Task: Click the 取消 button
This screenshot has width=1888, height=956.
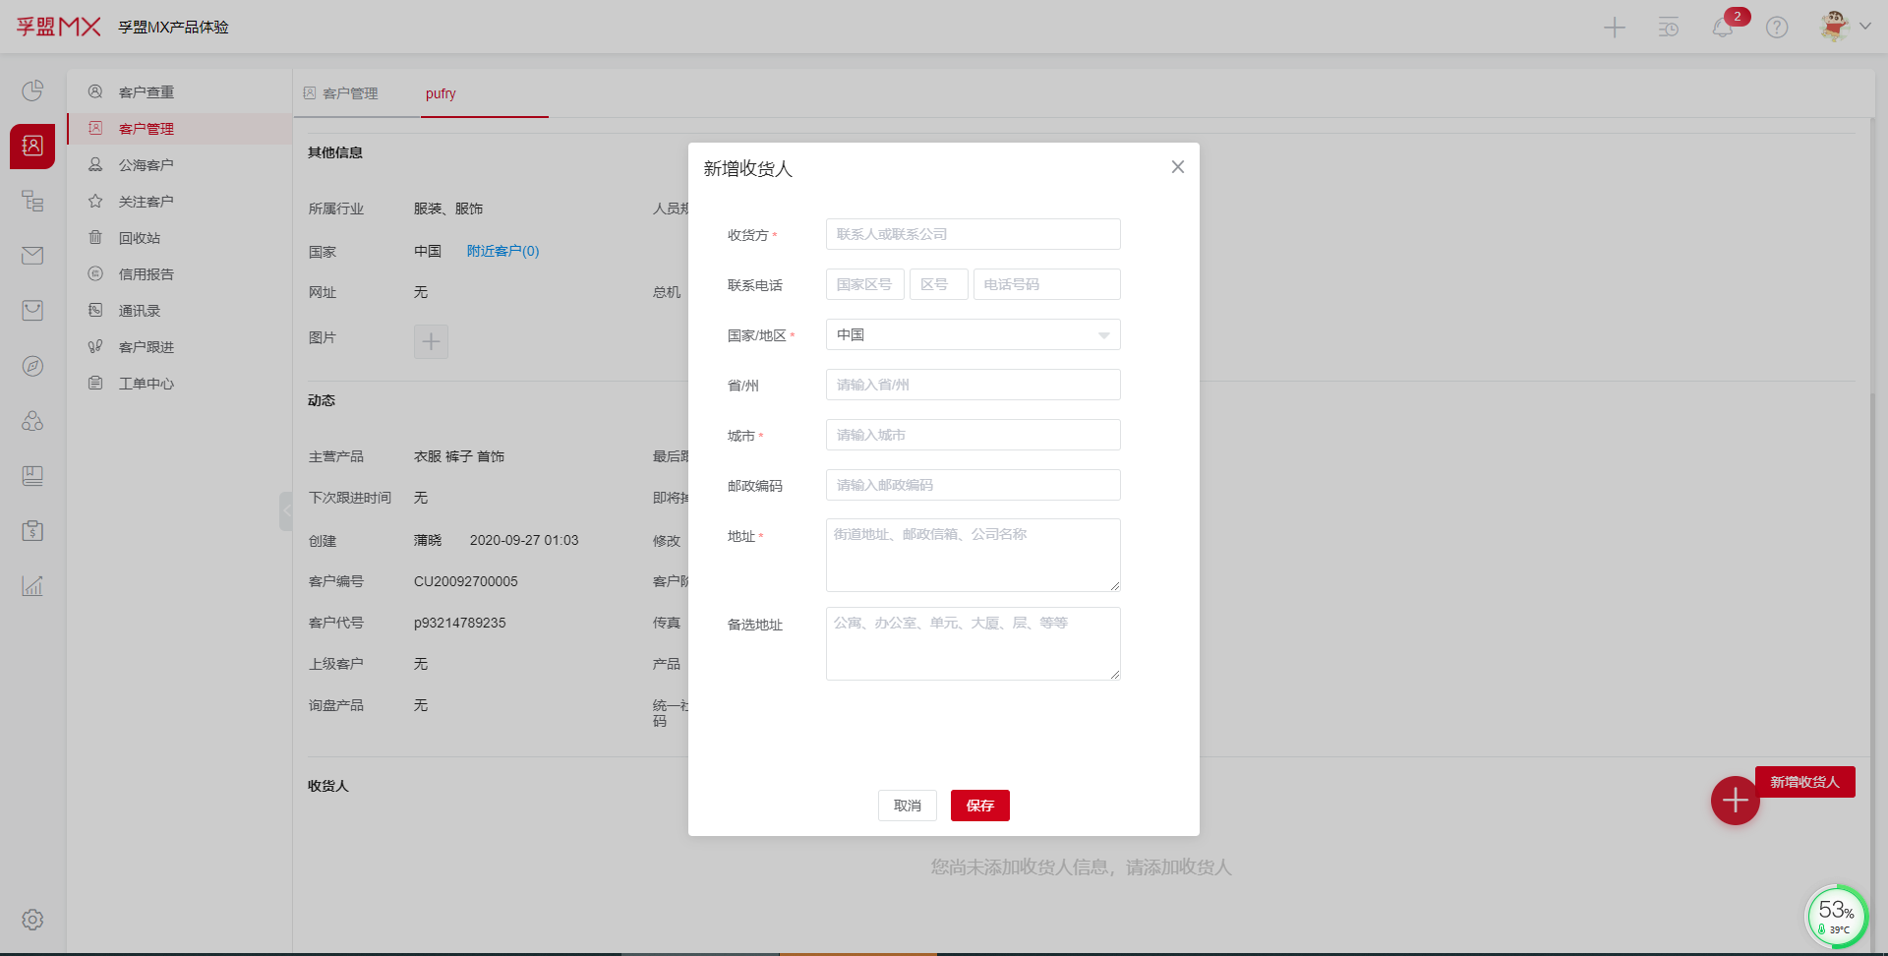Action: [907, 806]
